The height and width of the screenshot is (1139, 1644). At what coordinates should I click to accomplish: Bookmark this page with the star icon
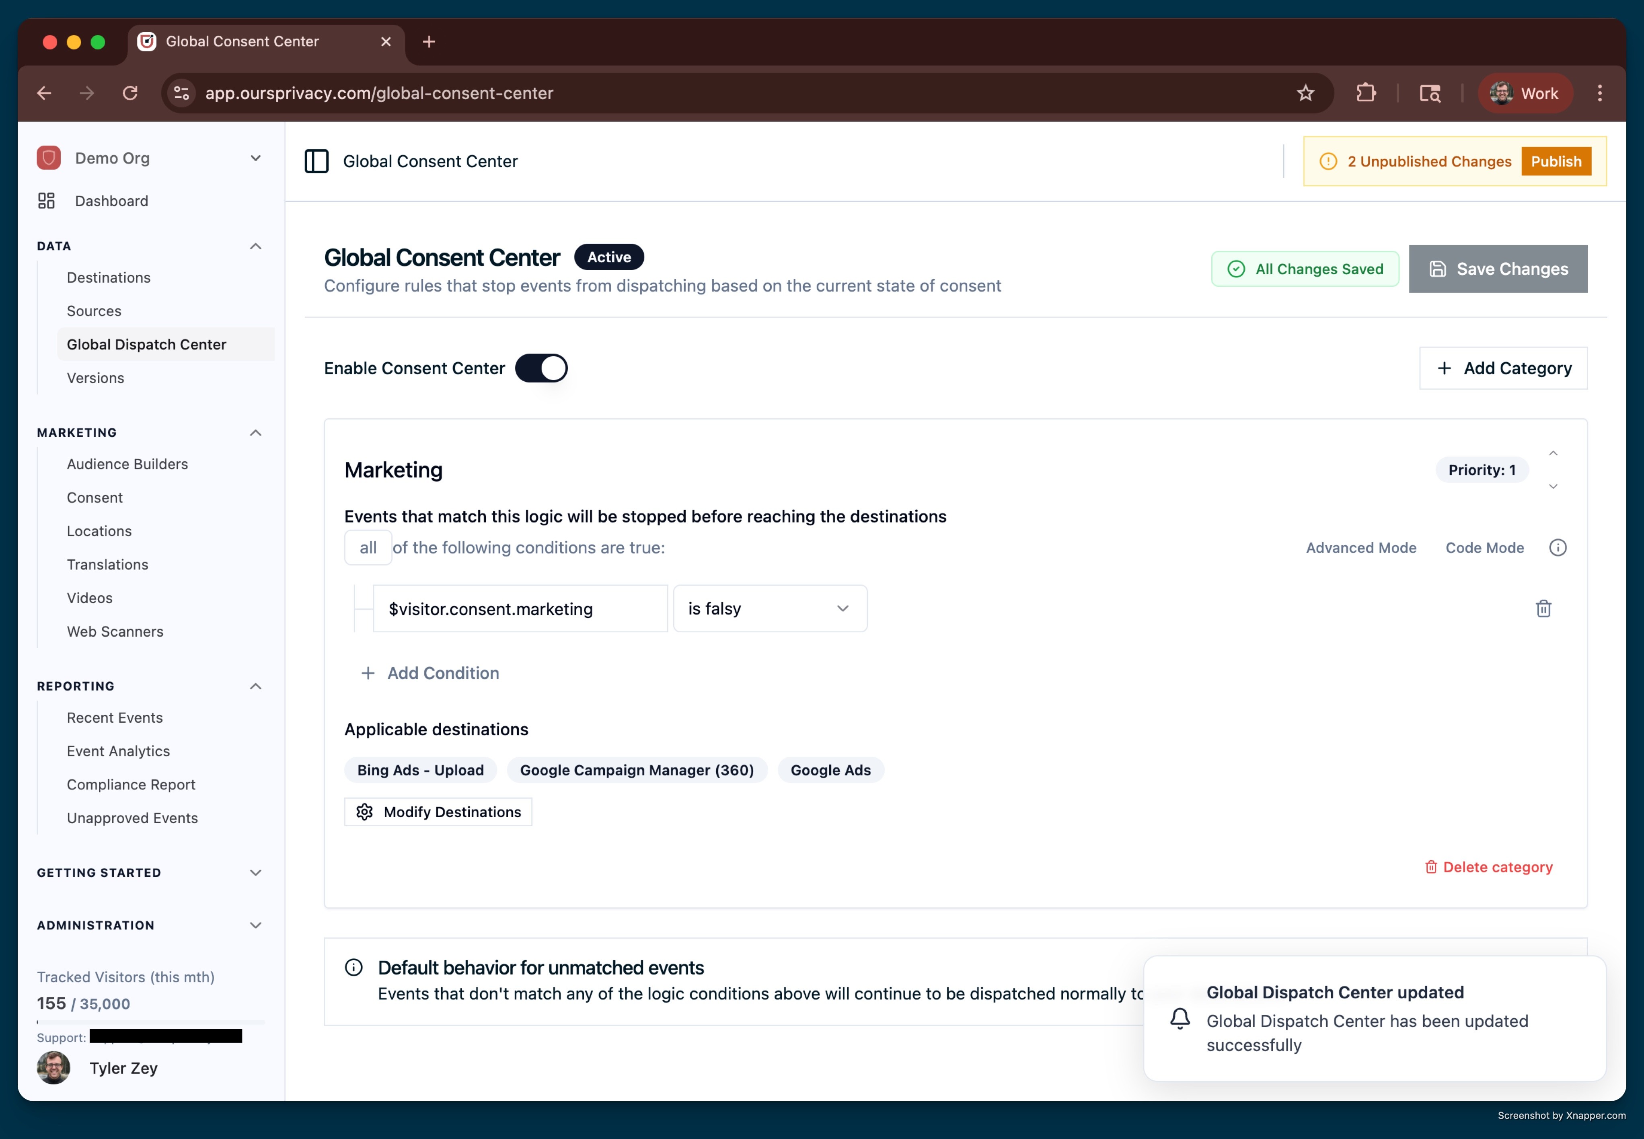tap(1305, 93)
